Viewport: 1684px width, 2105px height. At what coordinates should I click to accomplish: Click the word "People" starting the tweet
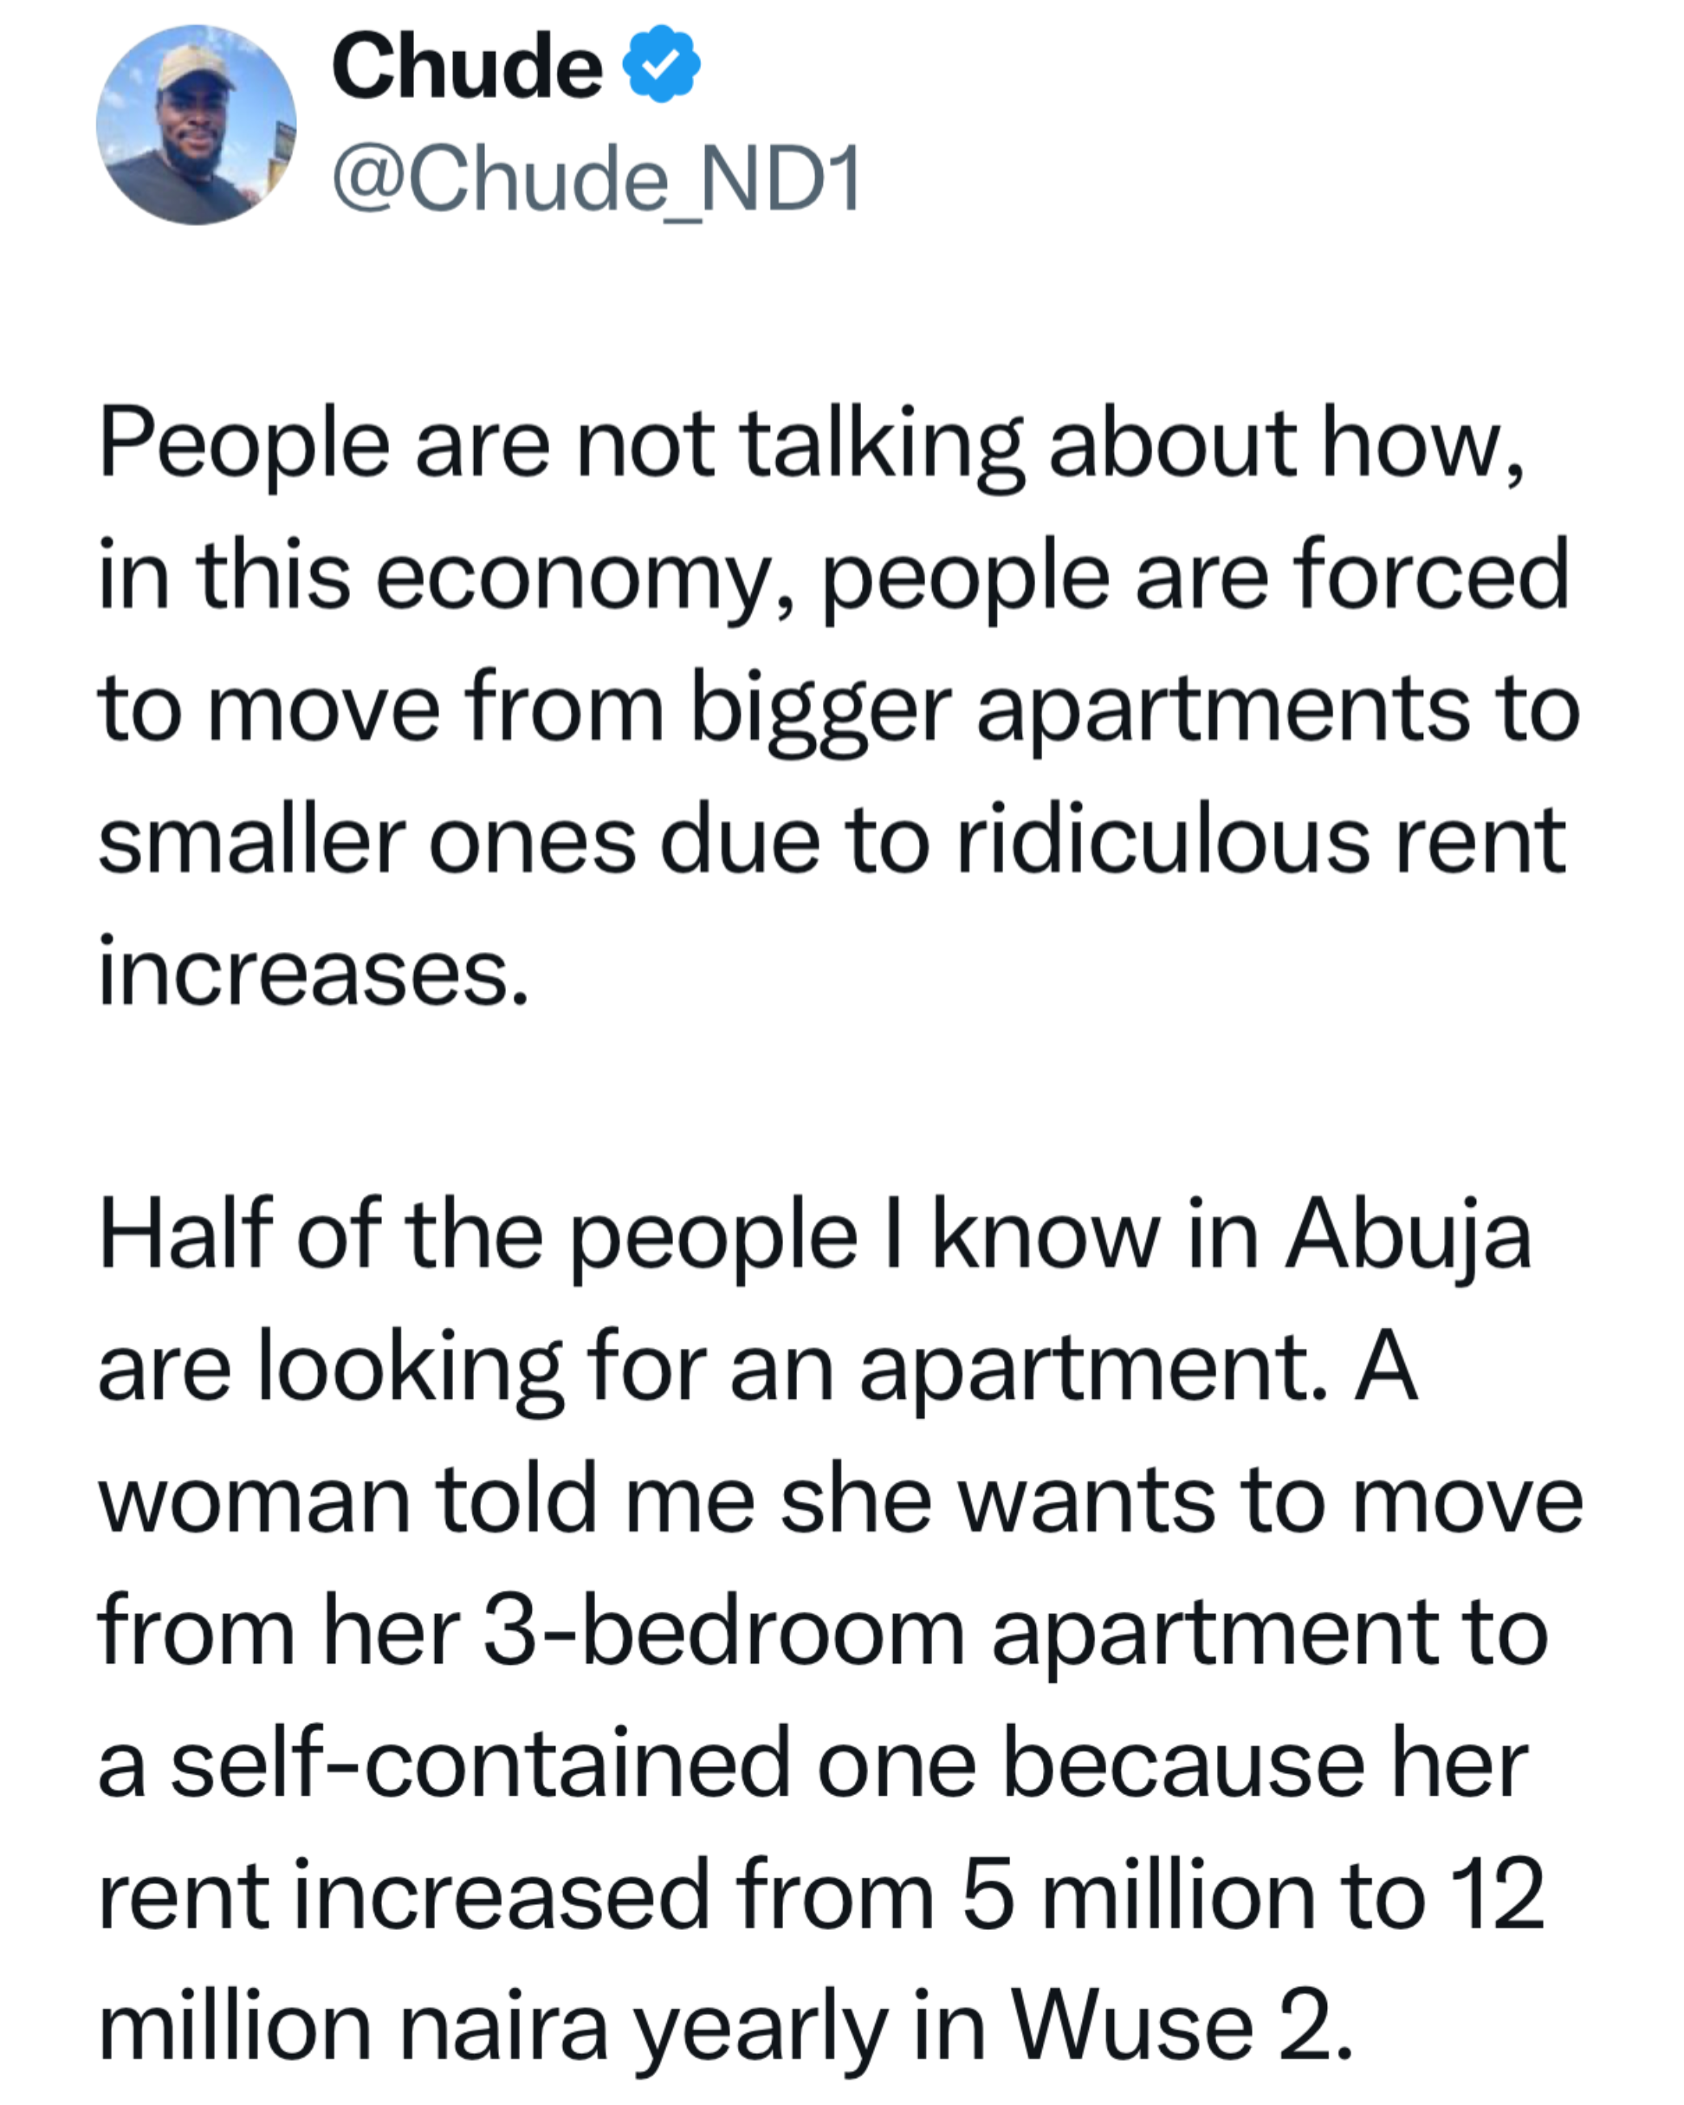tap(244, 445)
